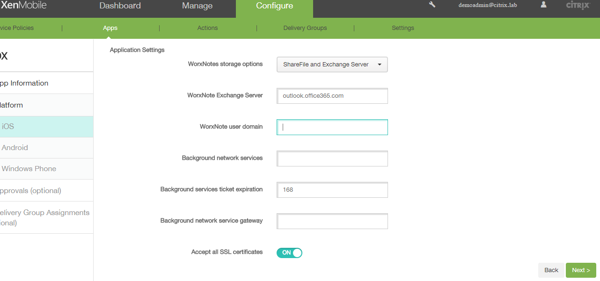The height and width of the screenshot is (281, 600).
Task: Expand WorxNotes storage options dropdown
Action: 332,65
